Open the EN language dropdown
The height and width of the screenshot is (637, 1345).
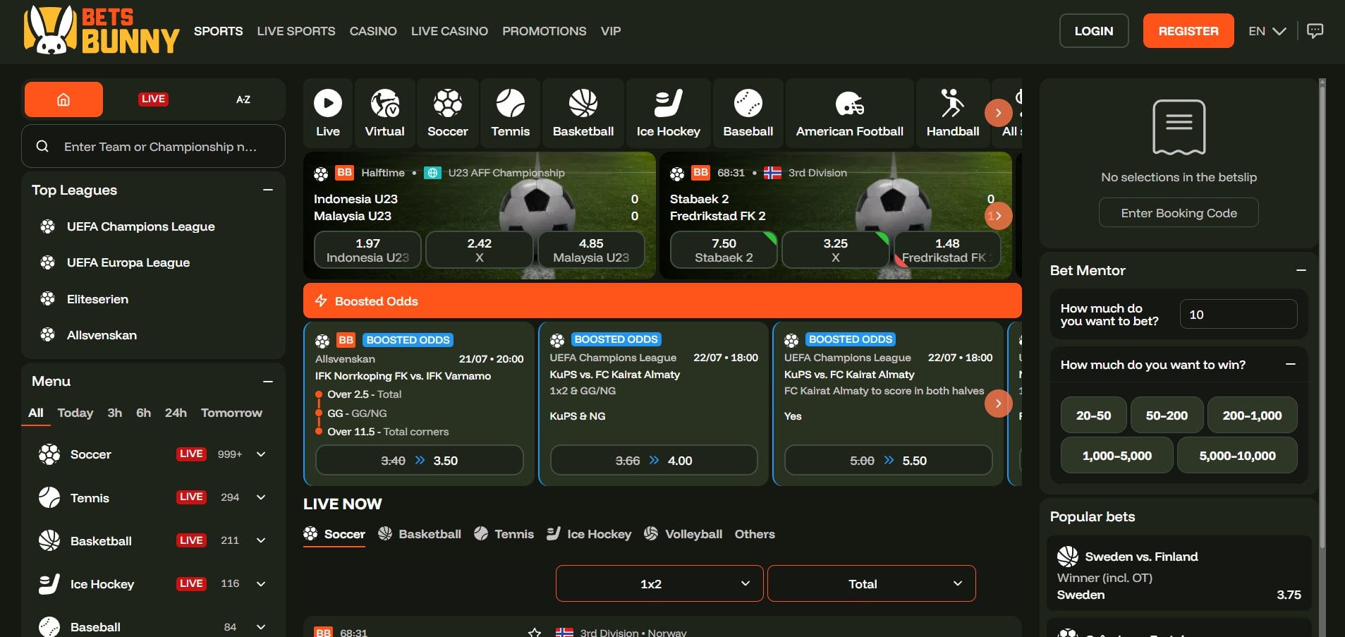1267,31
